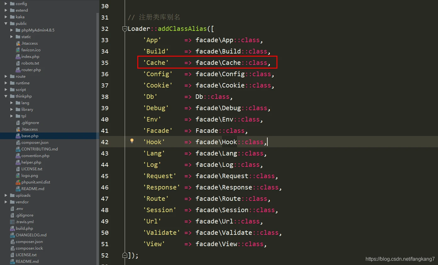The width and height of the screenshot is (438, 265).
Task: Click the favicon.ico file icon
Action: coord(18,50)
